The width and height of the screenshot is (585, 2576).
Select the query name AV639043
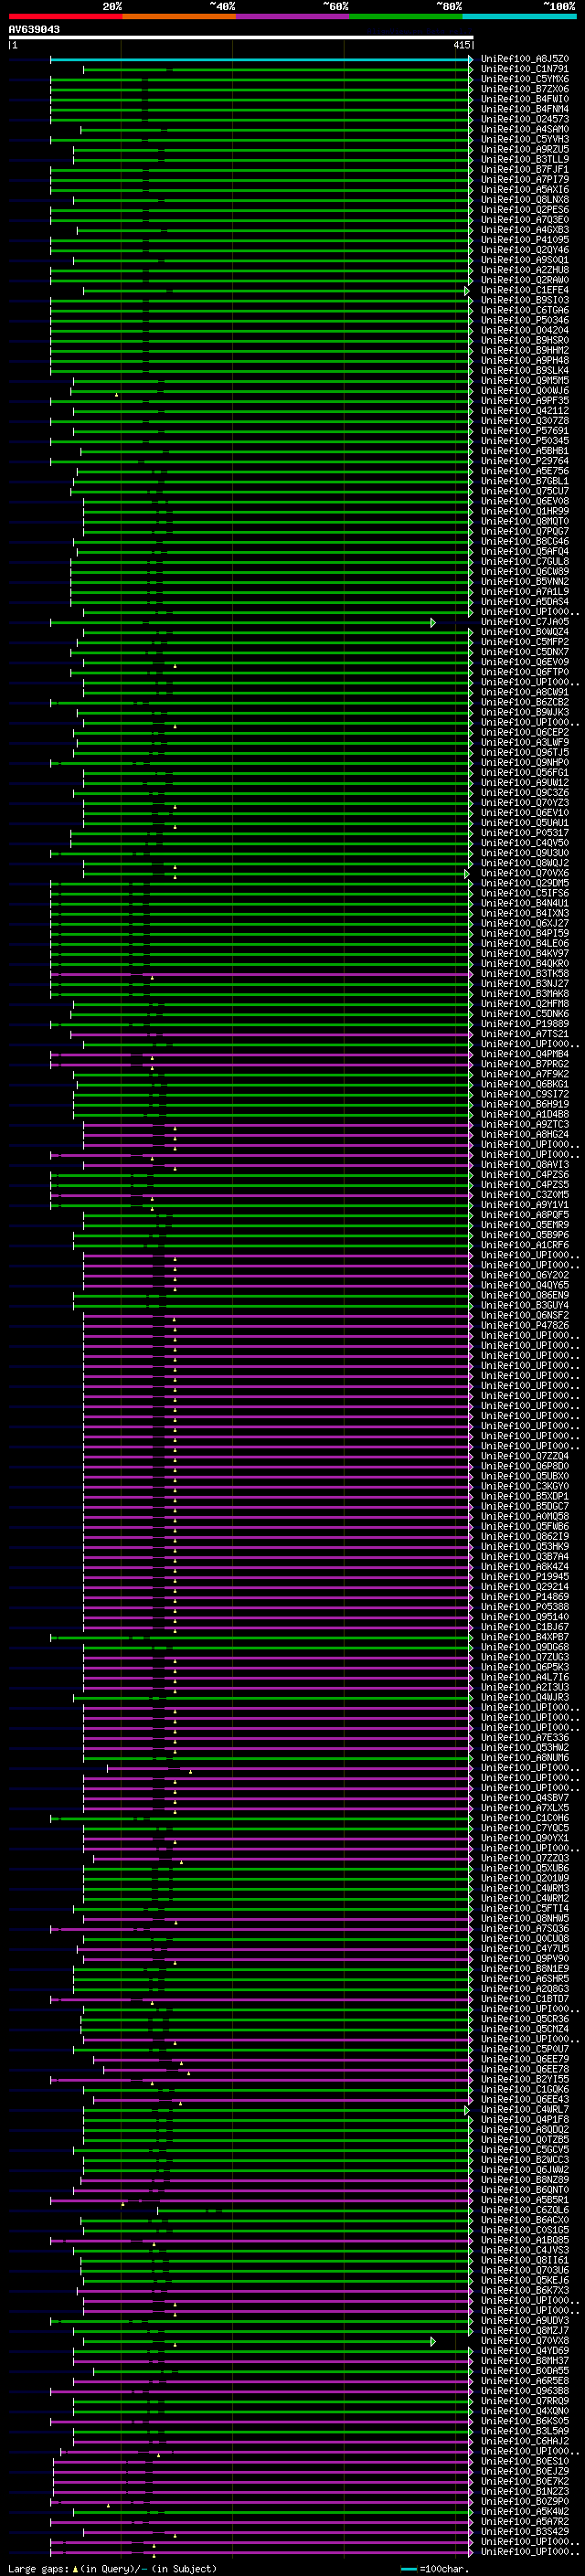coord(34,30)
